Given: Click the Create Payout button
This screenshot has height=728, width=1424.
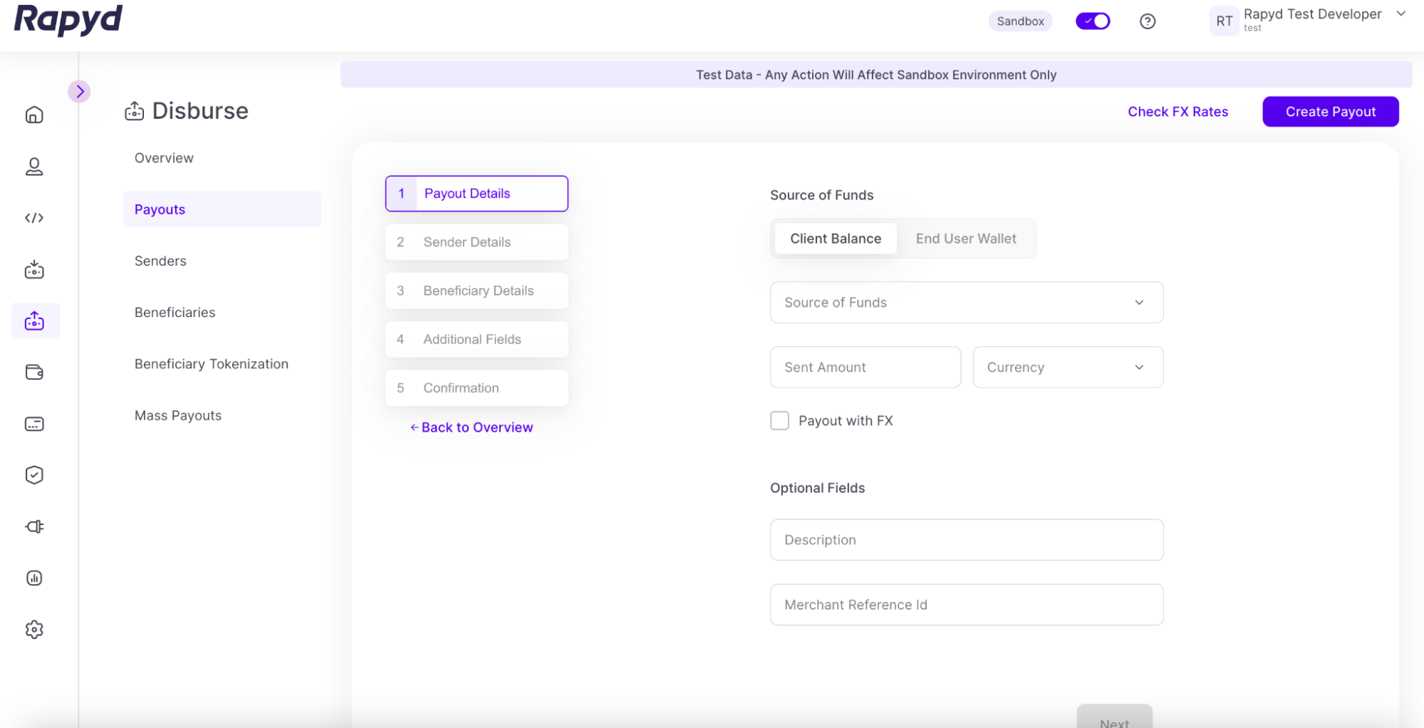Looking at the screenshot, I should 1330,112.
